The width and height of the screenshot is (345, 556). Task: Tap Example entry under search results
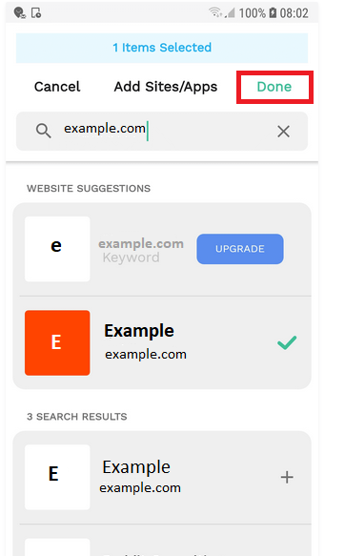point(162,477)
